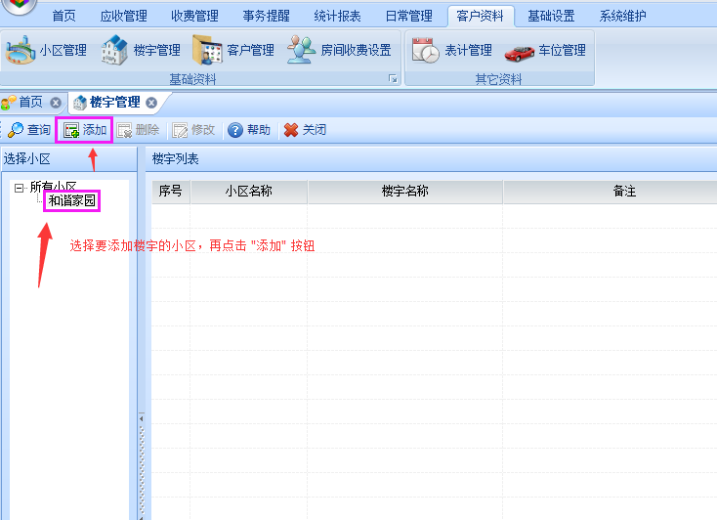
Task: Open the 日常管理 ribbon tab
Action: point(408,16)
